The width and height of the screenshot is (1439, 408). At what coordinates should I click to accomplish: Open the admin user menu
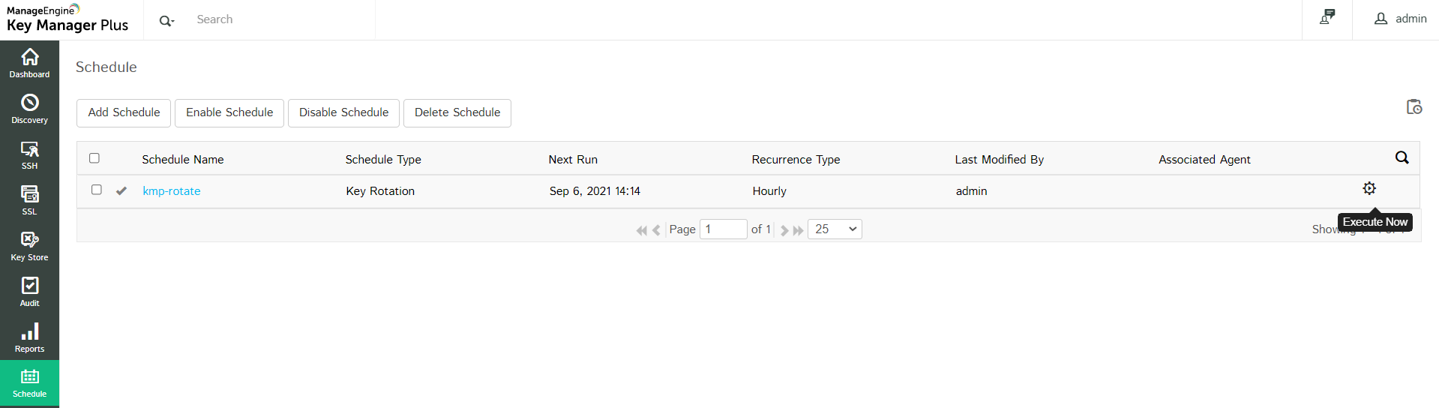click(1400, 19)
